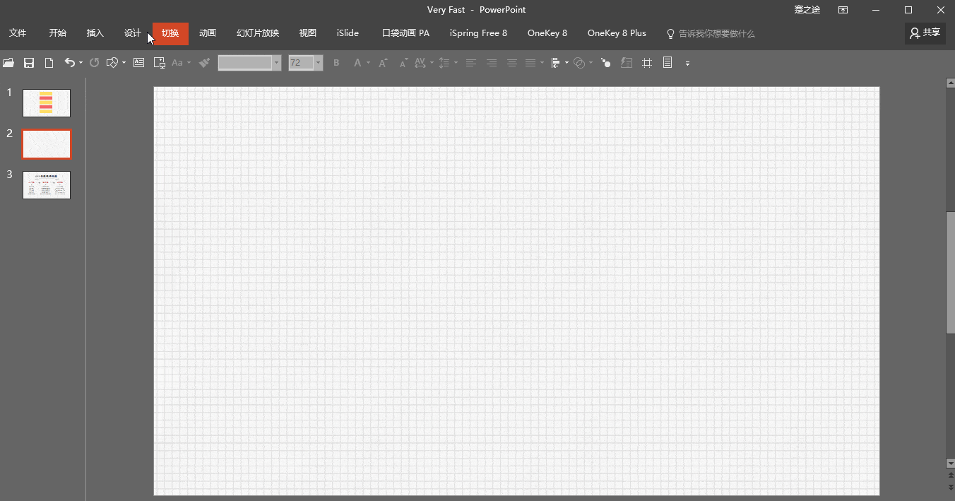The image size is (955, 501).
Task: Click the change case Aa icon
Action: click(177, 63)
